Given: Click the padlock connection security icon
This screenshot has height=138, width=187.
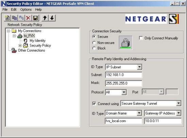Looking at the screenshot, I should 125,42.
